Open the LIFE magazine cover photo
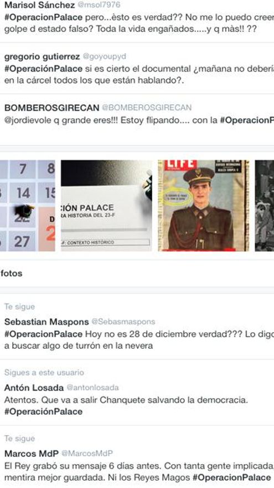 click(x=204, y=205)
